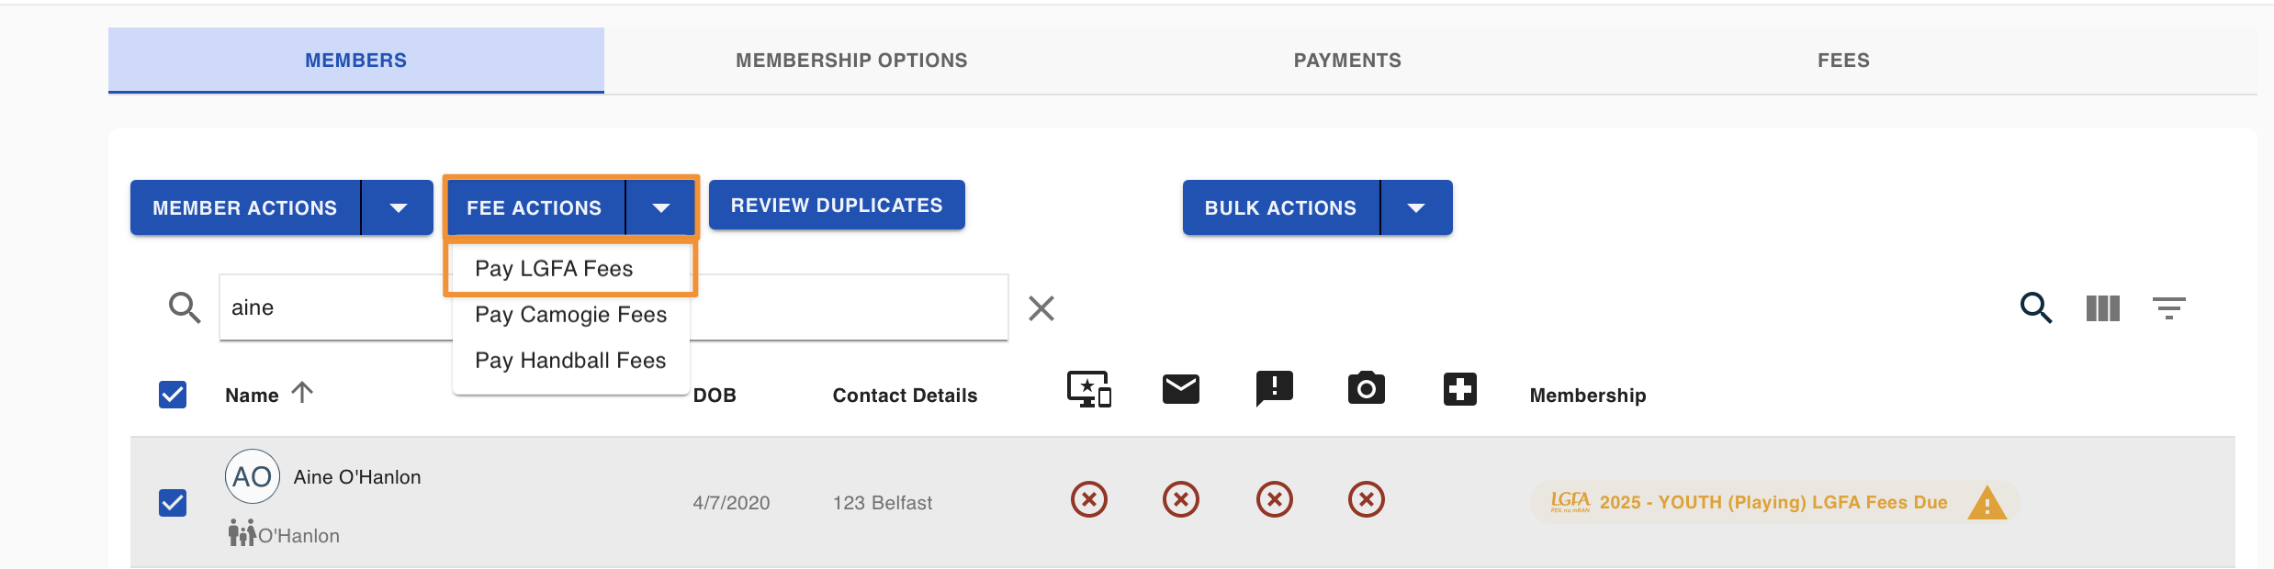Open the filter list icon
This screenshot has height=569, width=2274.
2169,308
